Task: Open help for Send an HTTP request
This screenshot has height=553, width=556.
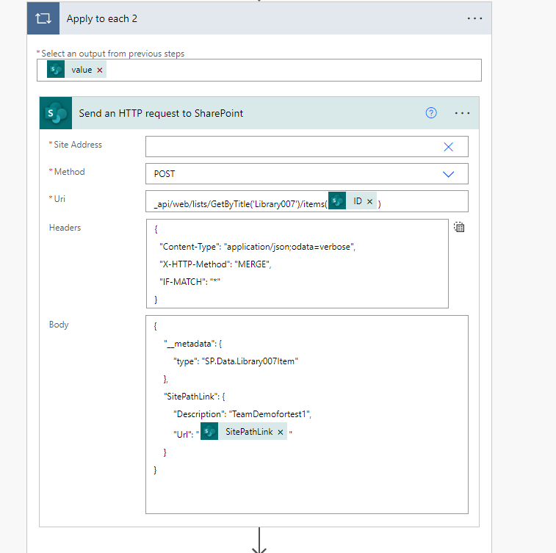Action: (431, 113)
